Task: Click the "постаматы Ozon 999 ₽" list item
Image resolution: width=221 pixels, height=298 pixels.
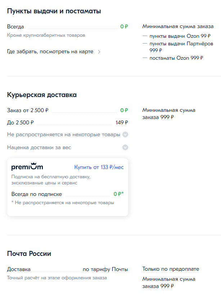Action: click(176, 58)
